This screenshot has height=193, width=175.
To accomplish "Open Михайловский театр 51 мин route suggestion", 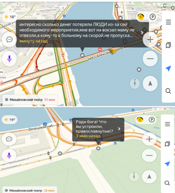I will tap(30, 100).
